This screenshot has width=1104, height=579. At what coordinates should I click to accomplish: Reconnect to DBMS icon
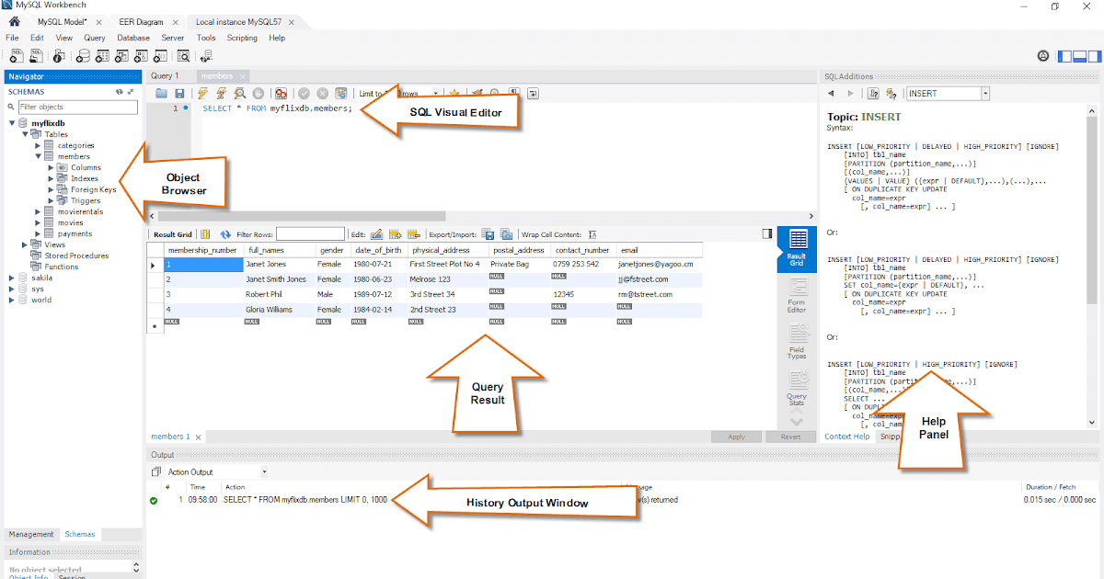pyautogui.click(x=207, y=56)
